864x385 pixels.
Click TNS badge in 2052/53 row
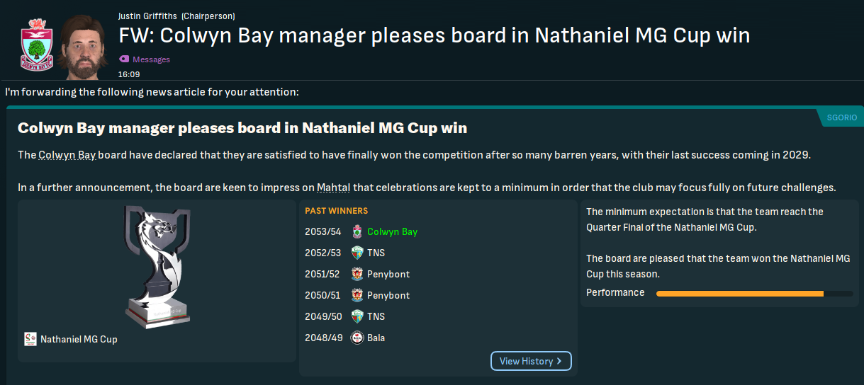(357, 253)
